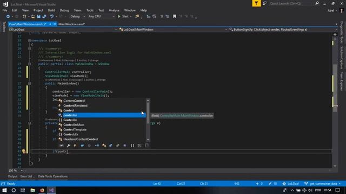Image resolution: width=346 pixels, height=194 pixels.
Task: Click in the Quick Launch search box
Action: click(x=291, y=4)
